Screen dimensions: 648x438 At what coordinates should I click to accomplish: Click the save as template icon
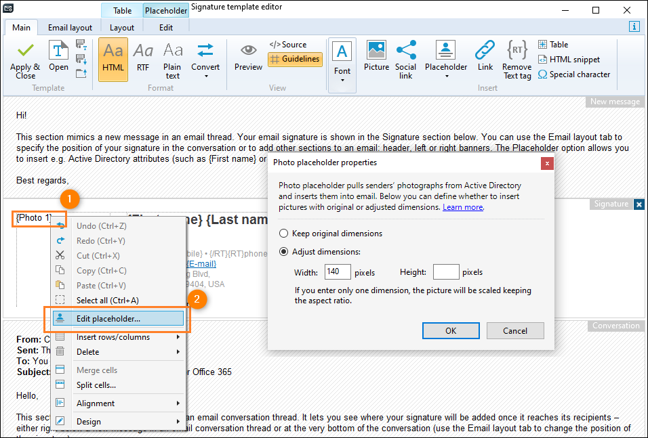(81, 45)
